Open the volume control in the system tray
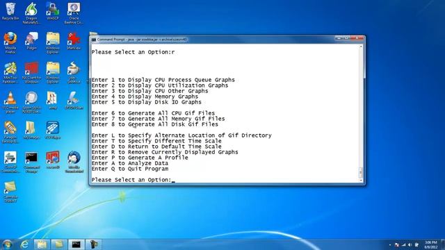This screenshot has height=250, width=445. click(410, 244)
